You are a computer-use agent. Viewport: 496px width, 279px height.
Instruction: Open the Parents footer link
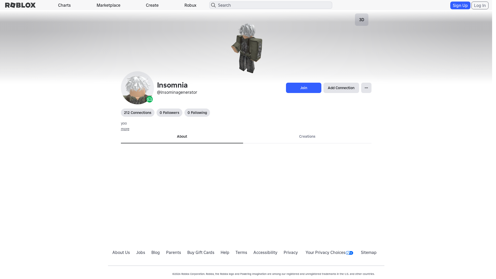coord(174,253)
